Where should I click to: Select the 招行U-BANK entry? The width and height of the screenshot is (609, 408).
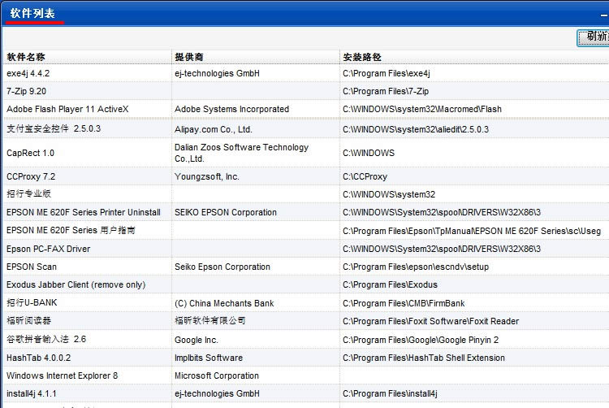[x=32, y=302]
